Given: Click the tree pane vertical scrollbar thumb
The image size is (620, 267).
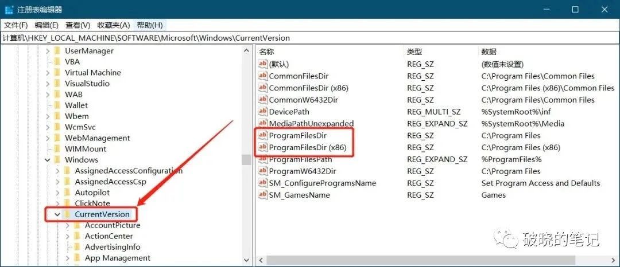Looking at the screenshot, I should (x=247, y=160).
